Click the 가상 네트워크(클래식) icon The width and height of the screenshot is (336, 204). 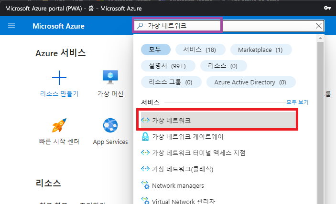click(145, 169)
